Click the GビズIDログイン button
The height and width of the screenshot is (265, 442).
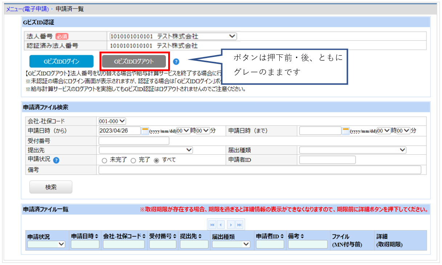(61, 61)
